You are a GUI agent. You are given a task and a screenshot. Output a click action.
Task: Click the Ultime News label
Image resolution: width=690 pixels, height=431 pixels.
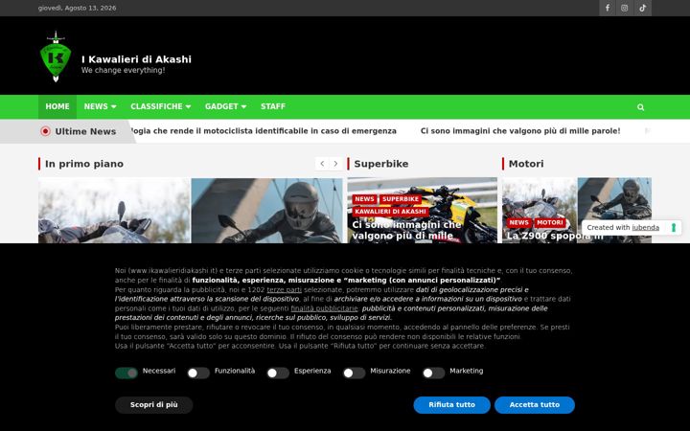(85, 131)
